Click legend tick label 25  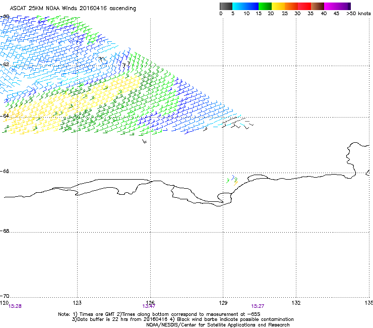click(x=285, y=14)
